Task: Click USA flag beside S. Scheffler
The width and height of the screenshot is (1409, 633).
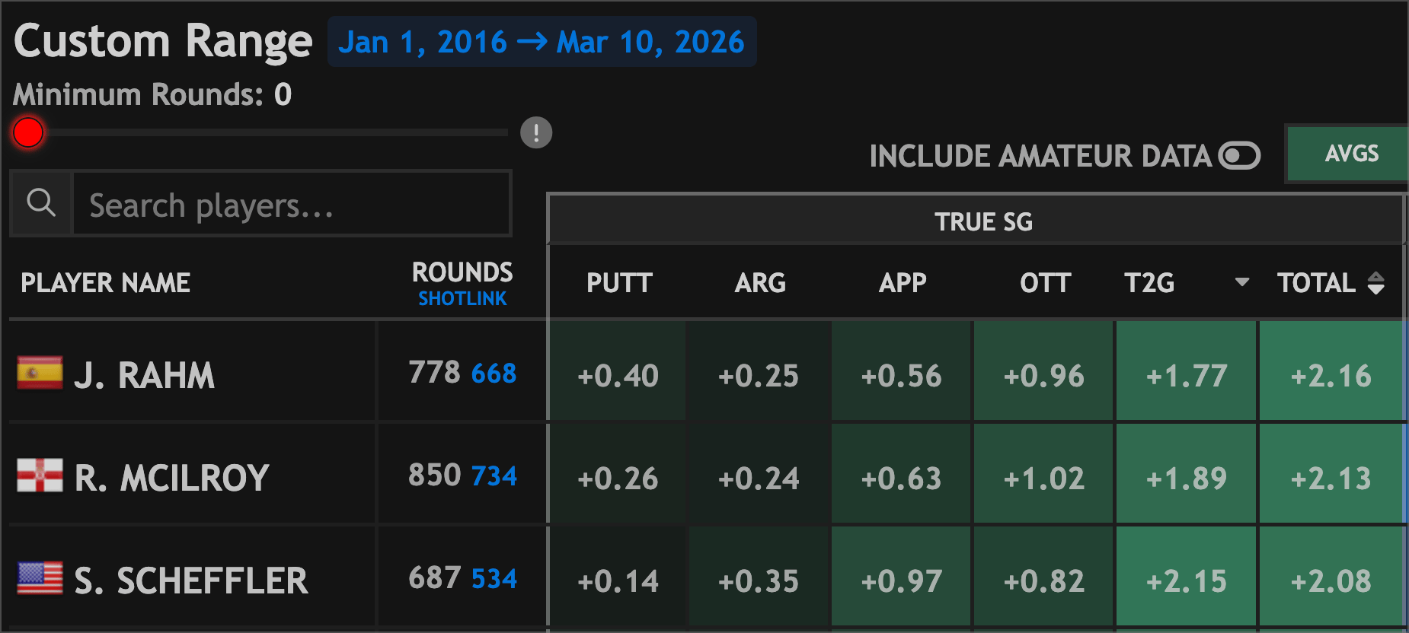Action: point(40,578)
